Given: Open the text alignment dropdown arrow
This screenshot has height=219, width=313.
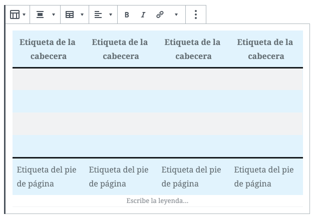Looking at the screenshot, I should 111,15.
